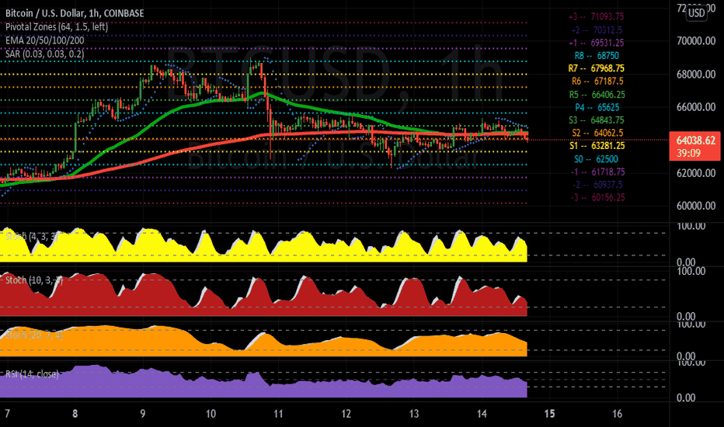Click pivot label S1 -- 63281.25
Image resolution: width=724 pixels, height=427 pixels.
click(x=597, y=146)
